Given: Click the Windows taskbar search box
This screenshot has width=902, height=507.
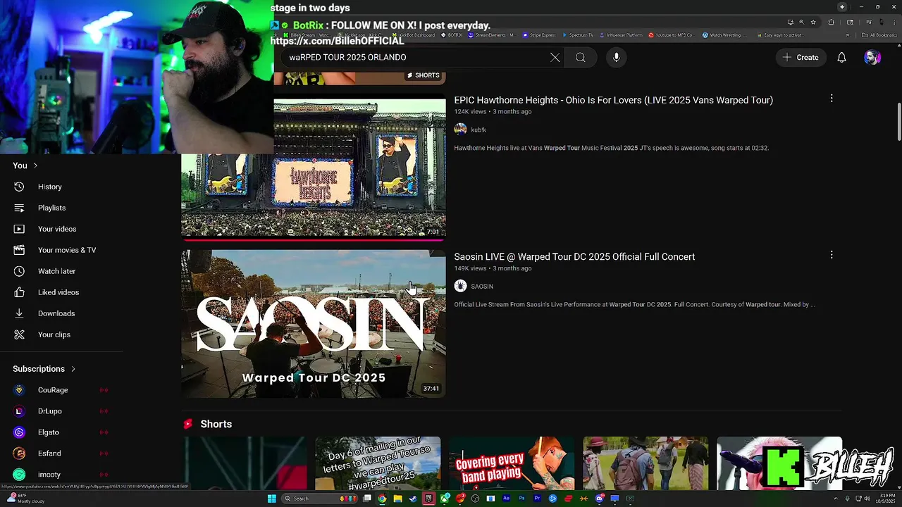Looking at the screenshot, I should click(x=319, y=499).
